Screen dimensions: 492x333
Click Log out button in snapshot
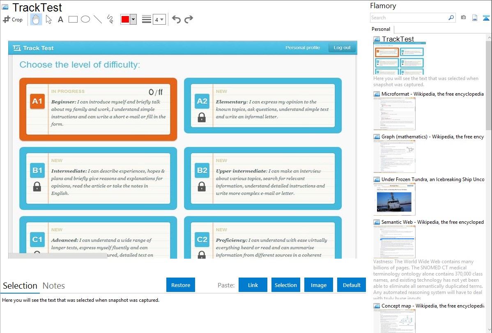(x=342, y=48)
